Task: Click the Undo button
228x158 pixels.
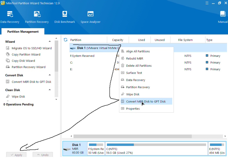Action: point(43,155)
